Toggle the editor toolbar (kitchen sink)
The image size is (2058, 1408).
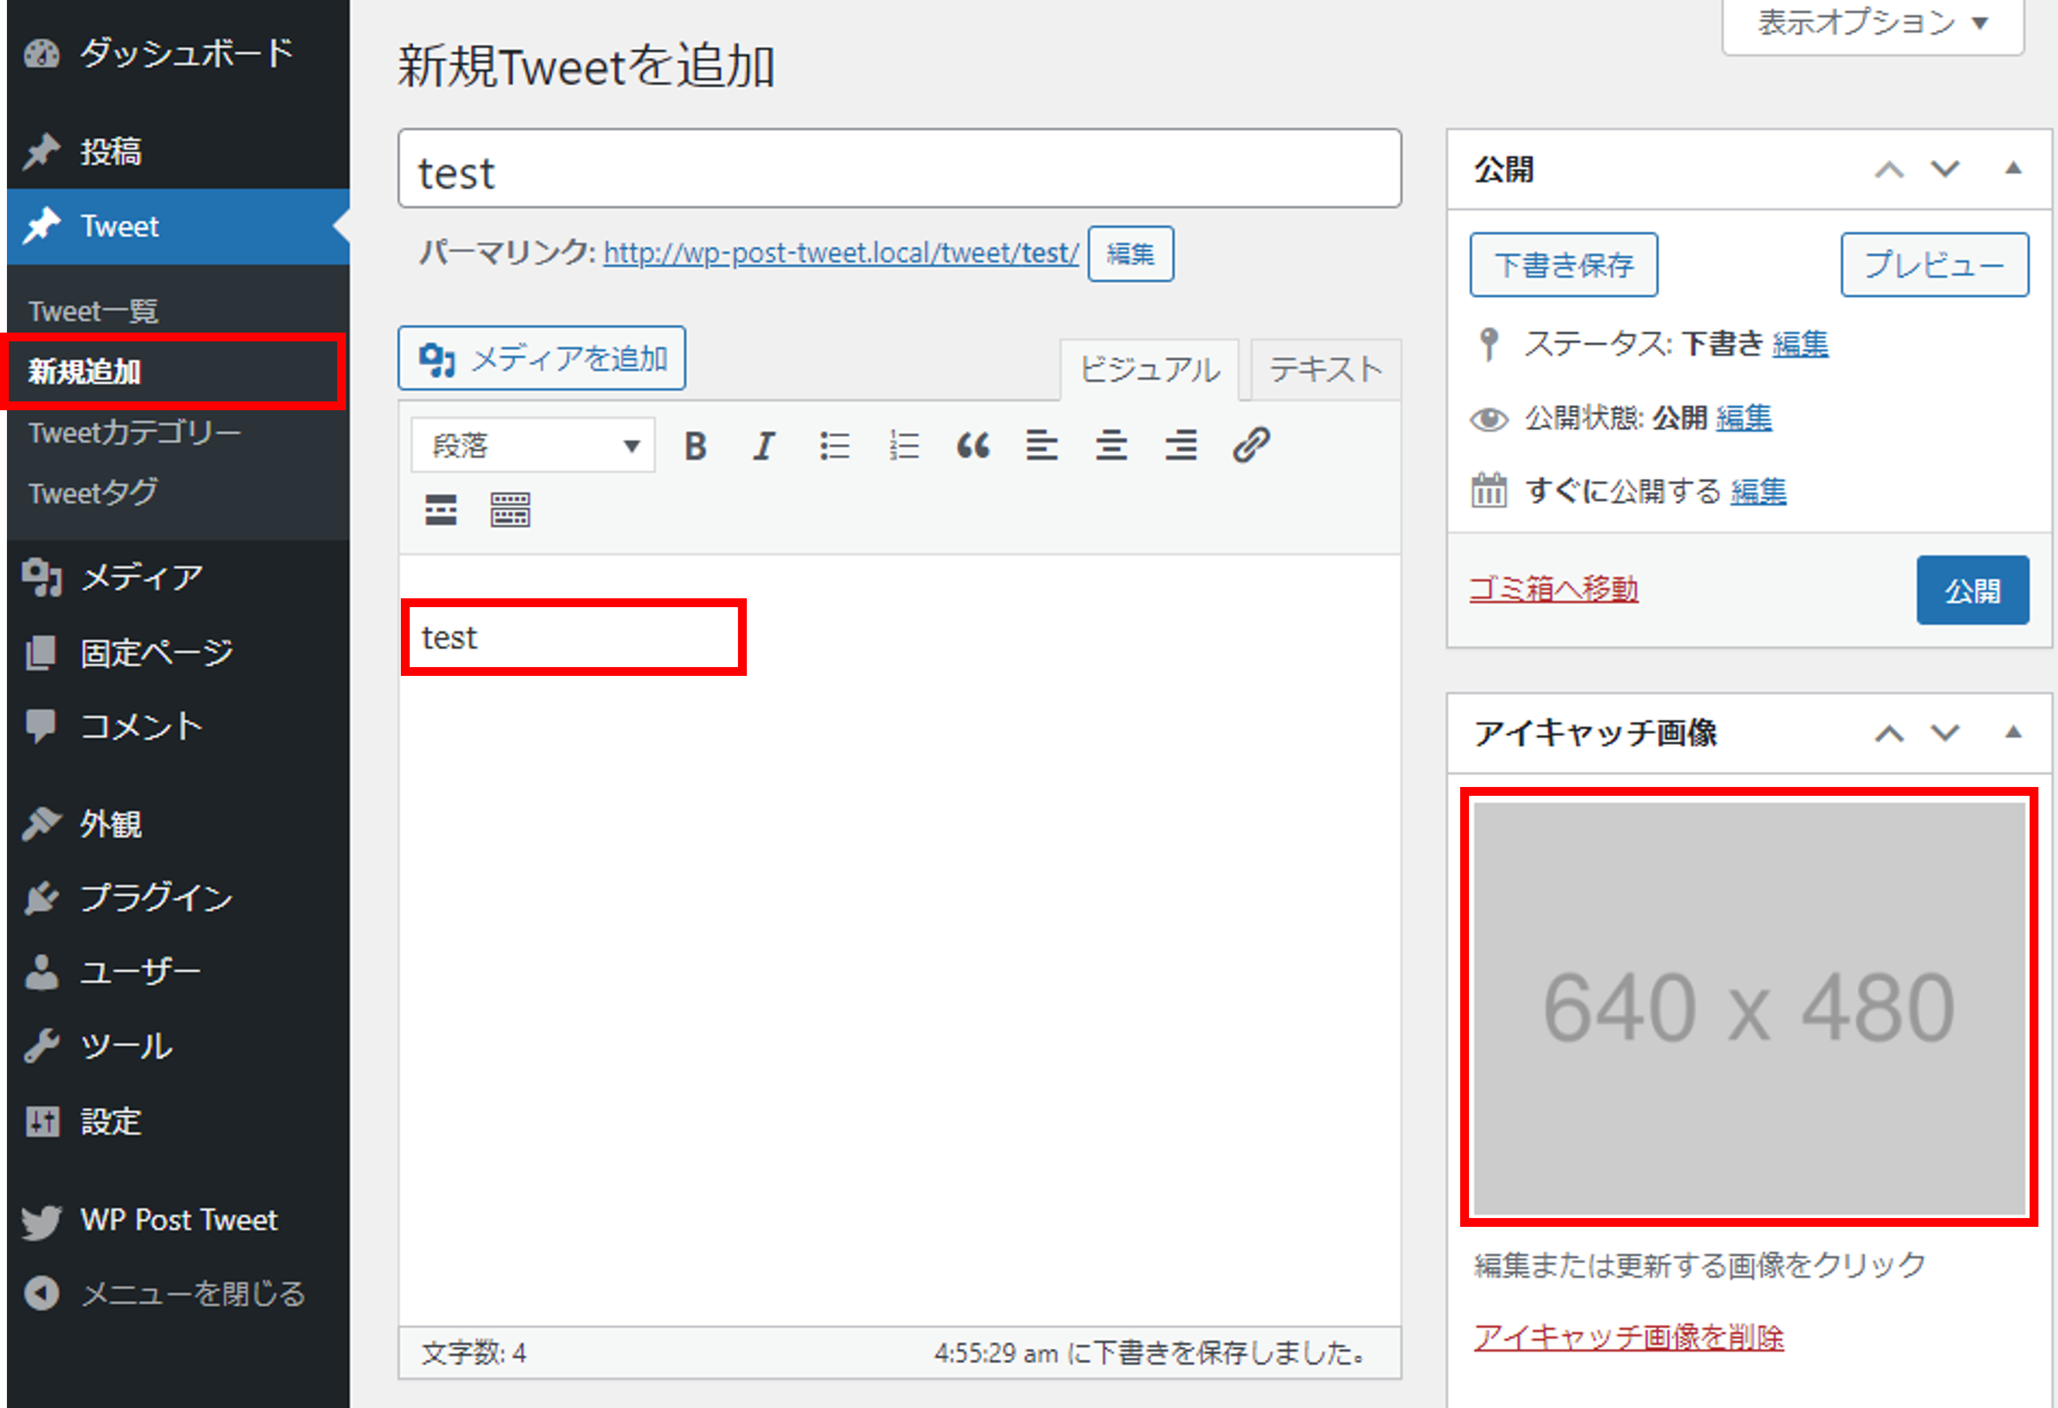click(510, 510)
